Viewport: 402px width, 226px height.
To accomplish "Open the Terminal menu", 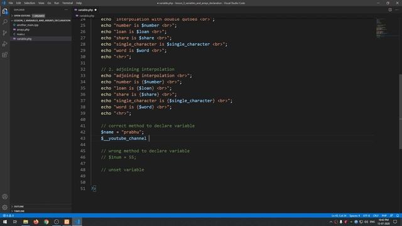I will click(x=67, y=3).
